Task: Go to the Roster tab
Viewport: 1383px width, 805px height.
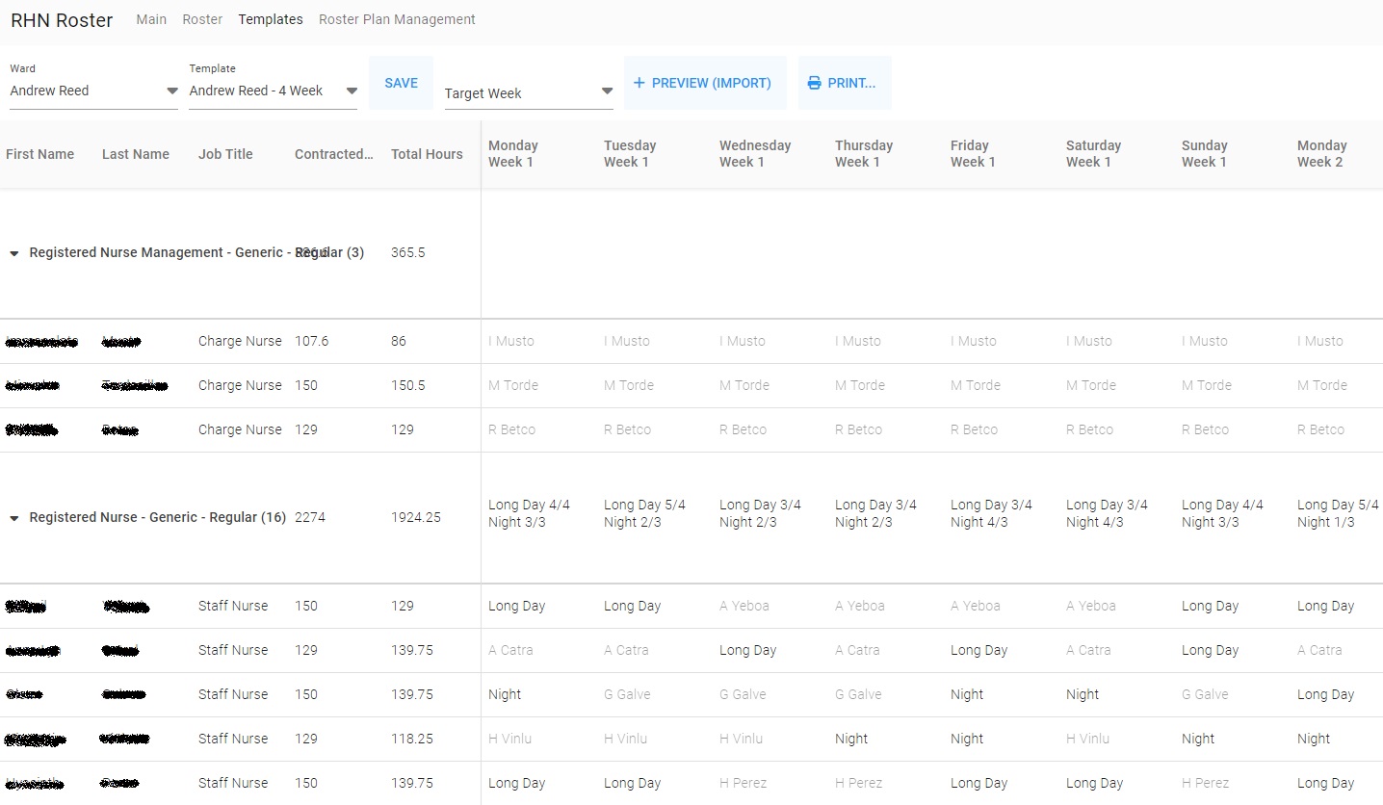Action: pyautogui.click(x=202, y=19)
